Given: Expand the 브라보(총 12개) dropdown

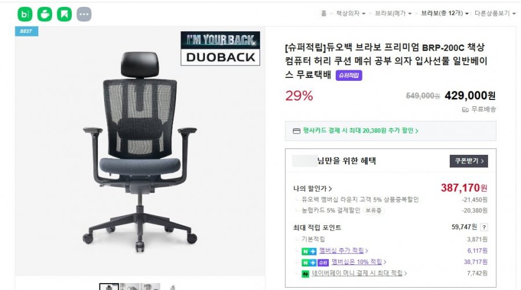Looking at the screenshot, I should click(445, 13).
